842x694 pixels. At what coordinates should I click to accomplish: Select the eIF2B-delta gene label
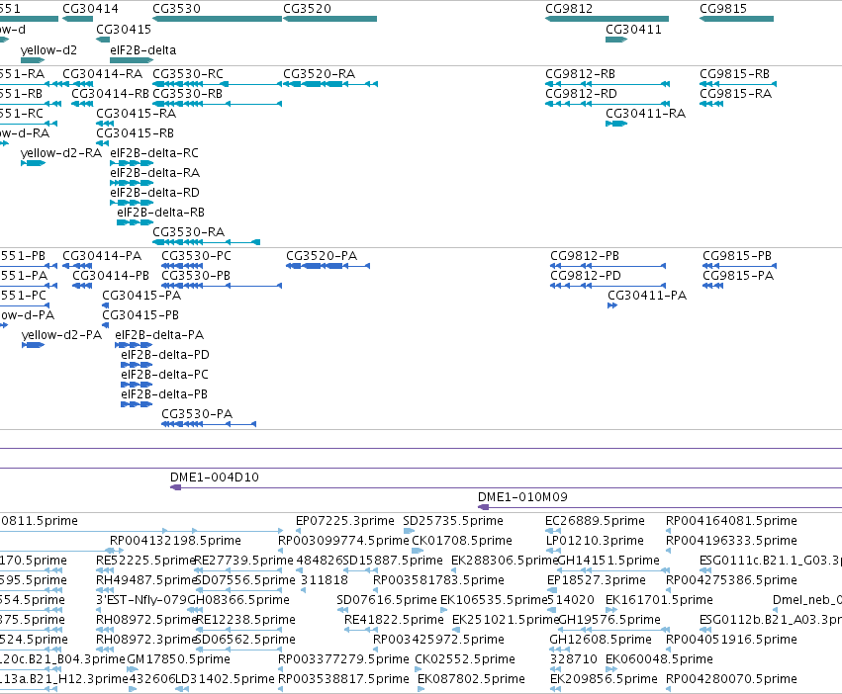[x=142, y=50]
